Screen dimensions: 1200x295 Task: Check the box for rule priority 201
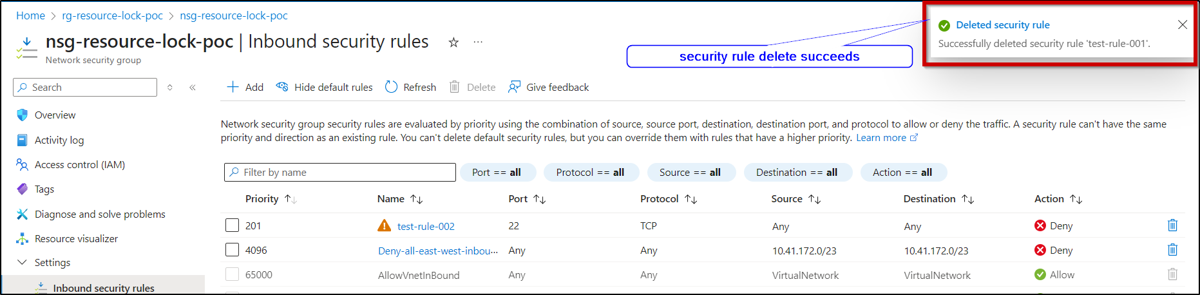point(232,225)
